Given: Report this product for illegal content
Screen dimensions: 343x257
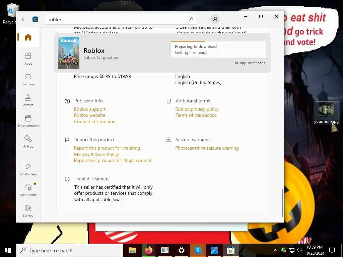Looking at the screenshot, I should [113, 160].
